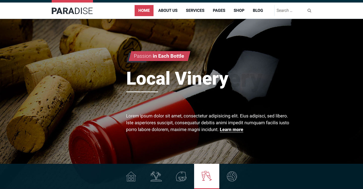Click the white underline below headline
The height and width of the screenshot is (189, 363).
[x=142, y=92]
